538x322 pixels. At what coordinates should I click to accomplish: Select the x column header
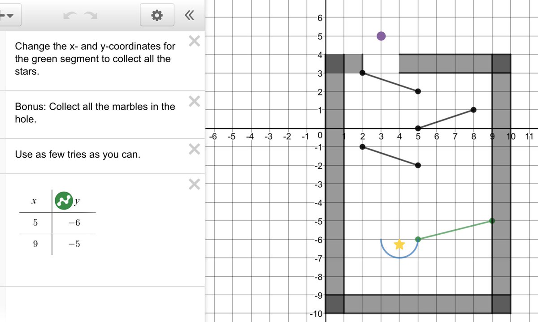[34, 201]
